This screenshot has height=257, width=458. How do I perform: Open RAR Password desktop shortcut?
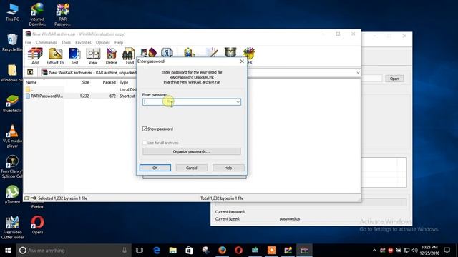(62, 14)
